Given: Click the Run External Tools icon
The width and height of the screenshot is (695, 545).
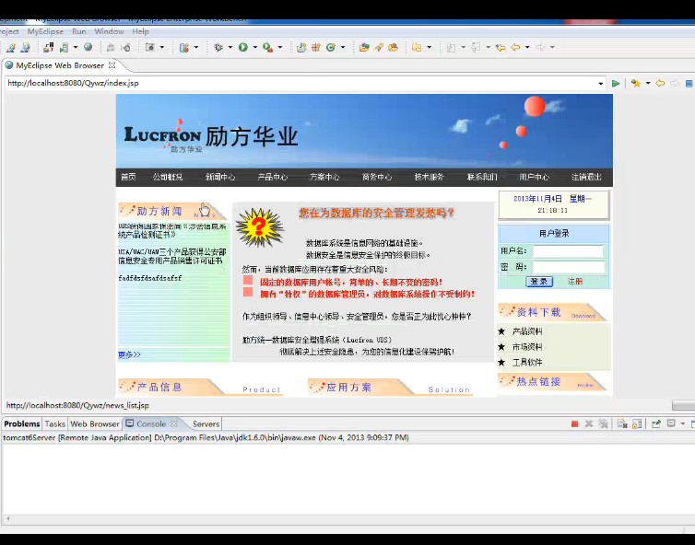Looking at the screenshot, I should [x=267, y=47].
